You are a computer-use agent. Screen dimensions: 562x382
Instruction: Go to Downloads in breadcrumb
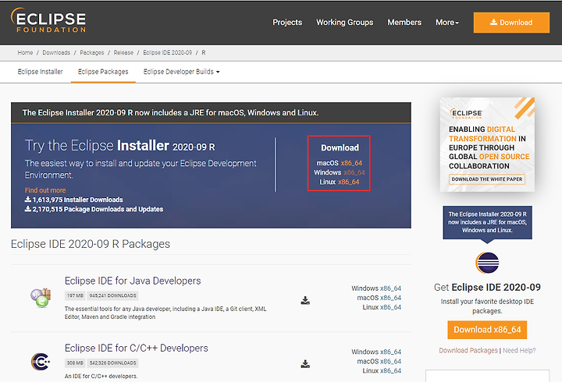tap(56, 53)
